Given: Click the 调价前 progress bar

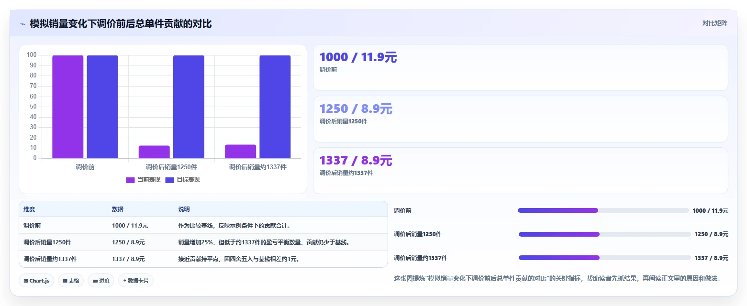Looking at the screenshot, I should pyautogui.click(x=603, y=210).
